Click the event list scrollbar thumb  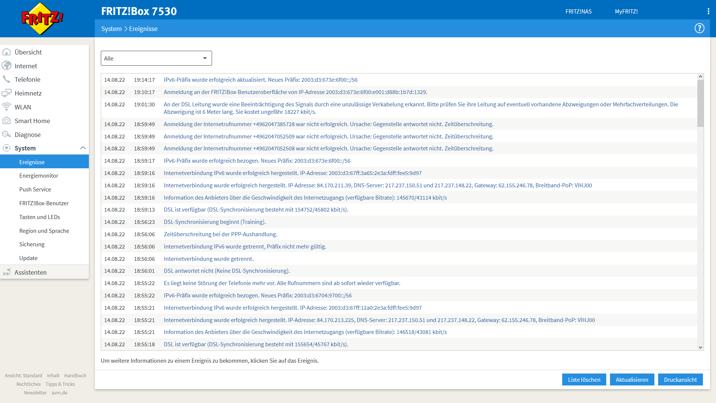700,103
